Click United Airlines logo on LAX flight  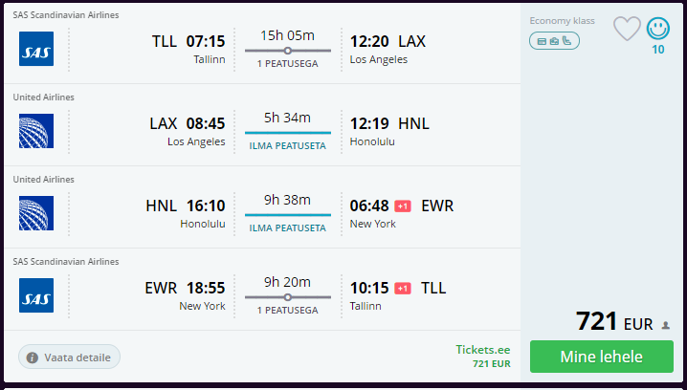[x=36, y=131]
